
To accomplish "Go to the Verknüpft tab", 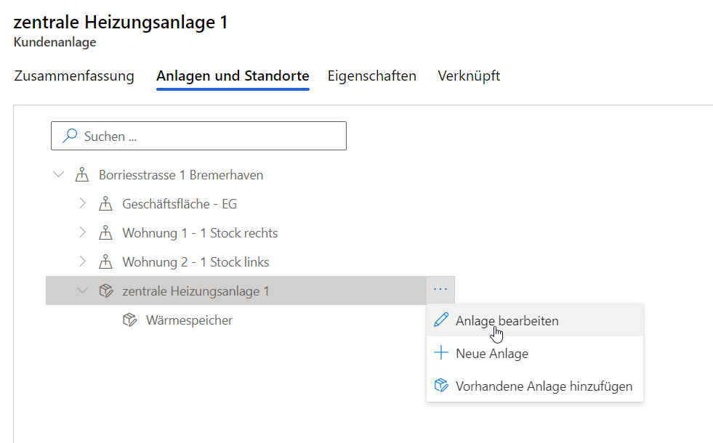I will (x=469, y=76).
